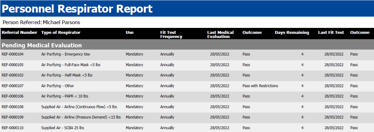Open referral REF-0000104

click(13, 54)
